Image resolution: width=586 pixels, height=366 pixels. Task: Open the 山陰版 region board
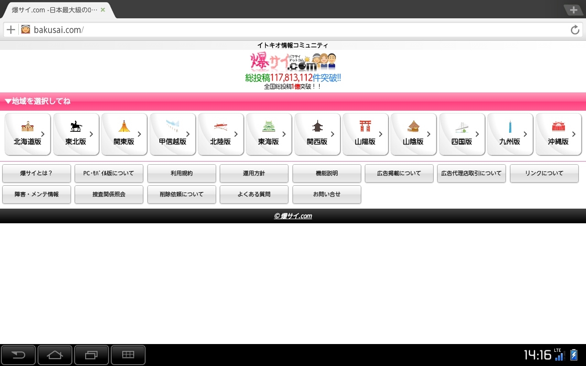point(413,134)
